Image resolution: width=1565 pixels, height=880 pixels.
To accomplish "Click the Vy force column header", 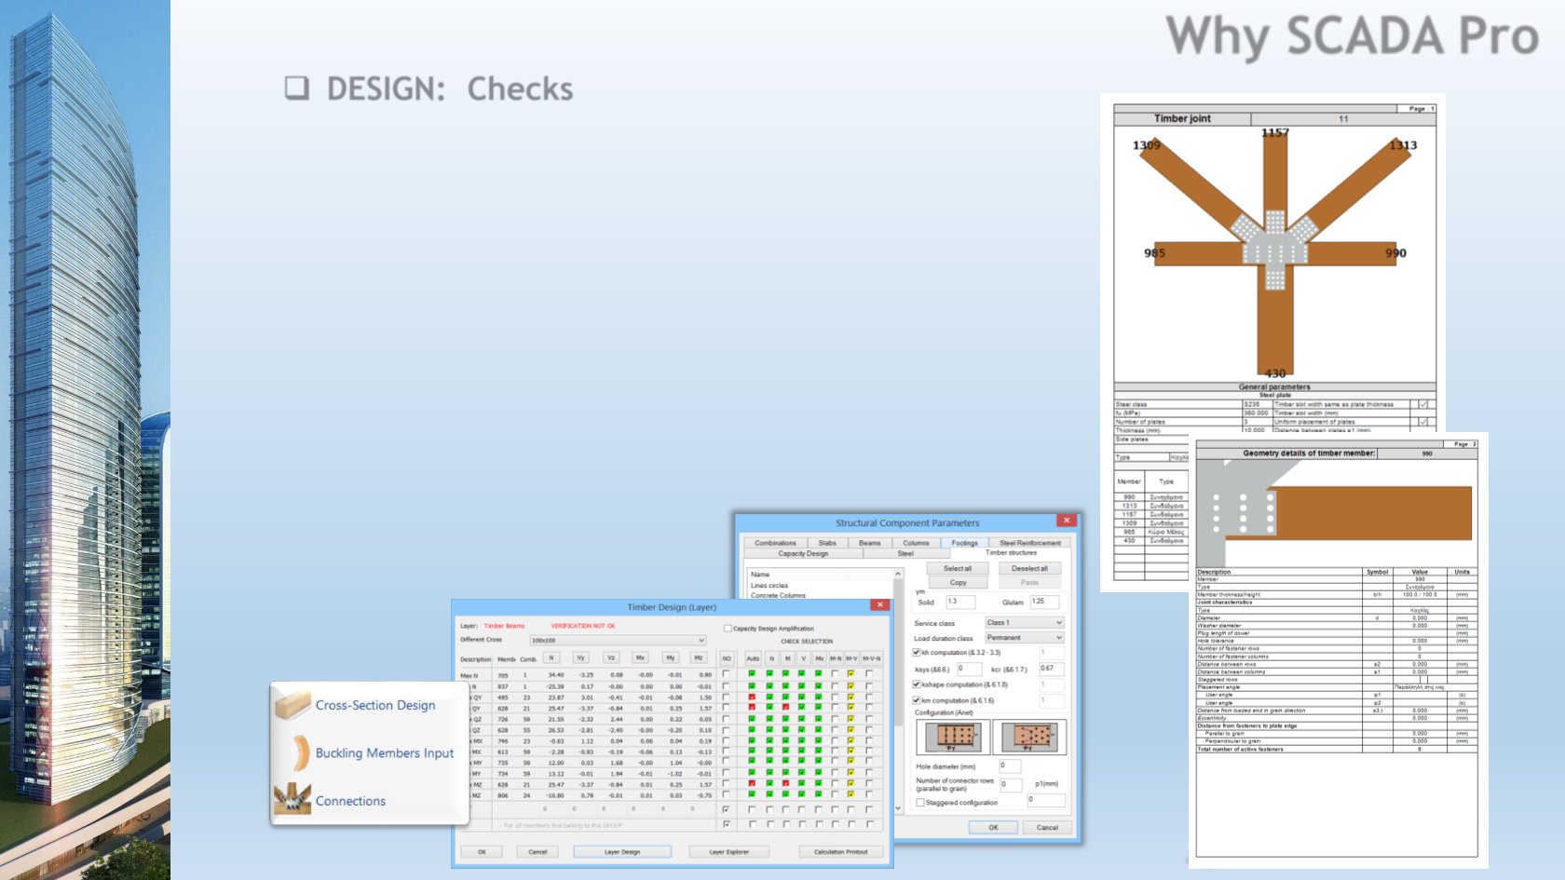I will coord(580,657).
